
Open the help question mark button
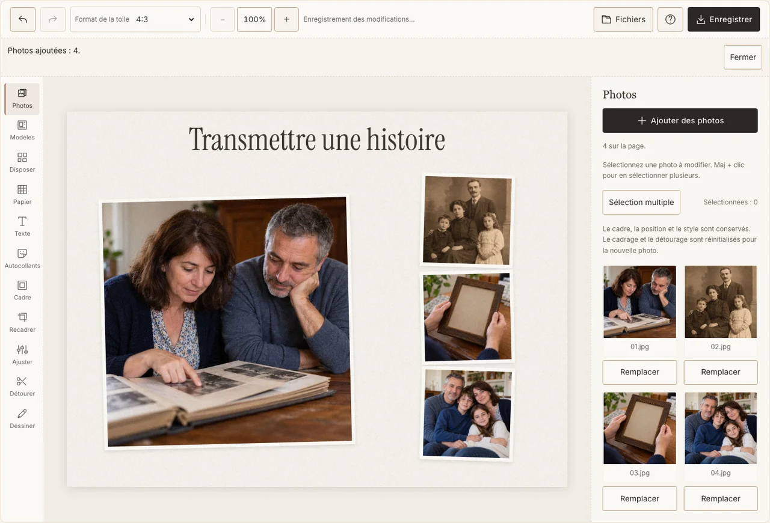point(670,19)
